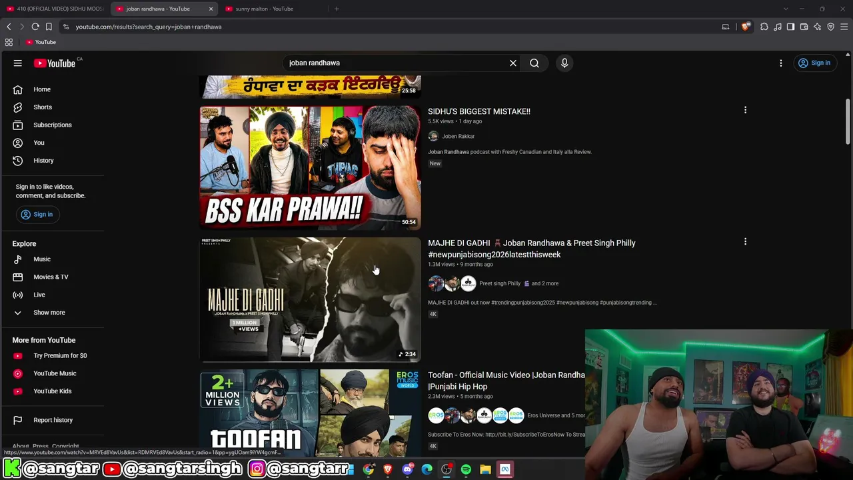Go back to the previous page
This screenshot has width=853, height=480.
[x=9, y=27]
